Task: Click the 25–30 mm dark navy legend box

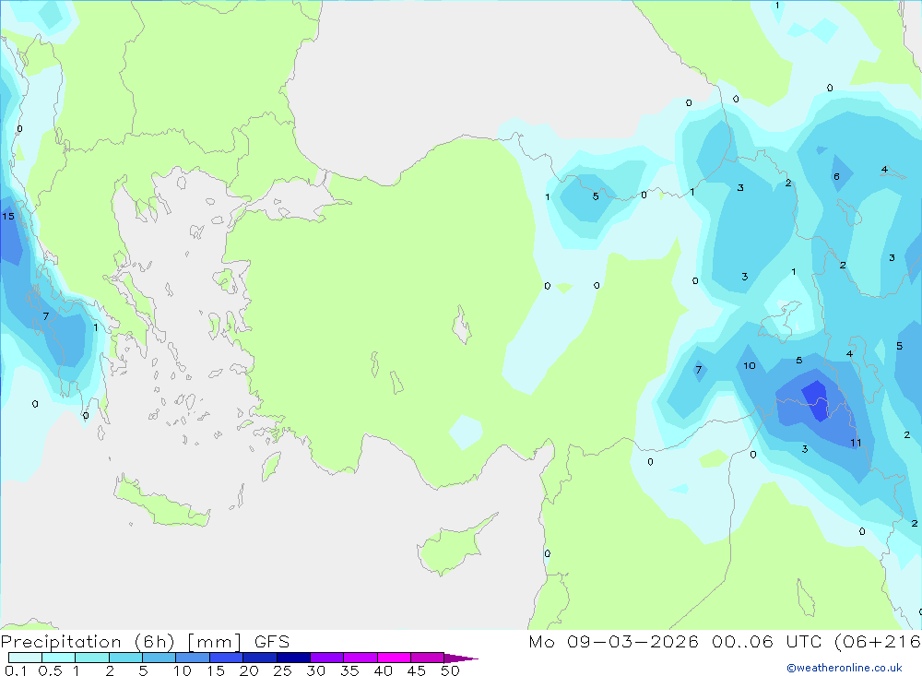Action: tap(293, 658)
